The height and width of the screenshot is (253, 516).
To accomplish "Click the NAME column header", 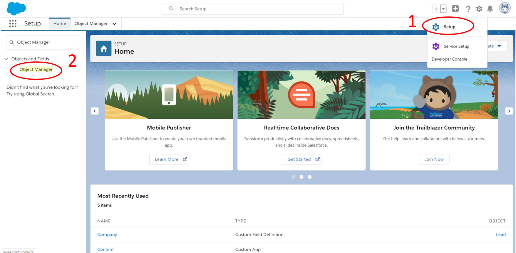I will (x=104, y=221).
